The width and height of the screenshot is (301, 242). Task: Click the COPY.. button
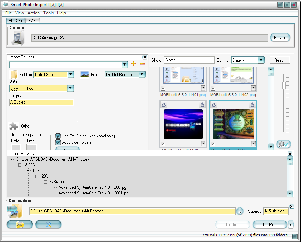[x=270, y=224]
